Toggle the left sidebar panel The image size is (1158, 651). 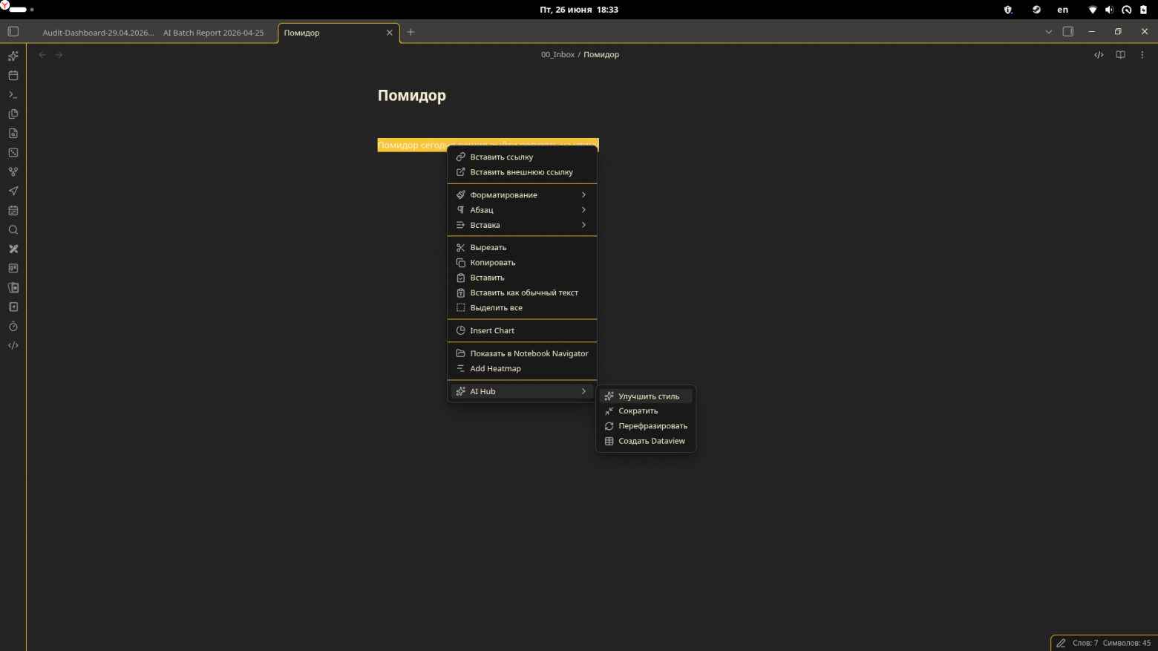pyautogui.click(x=13, y=32)
